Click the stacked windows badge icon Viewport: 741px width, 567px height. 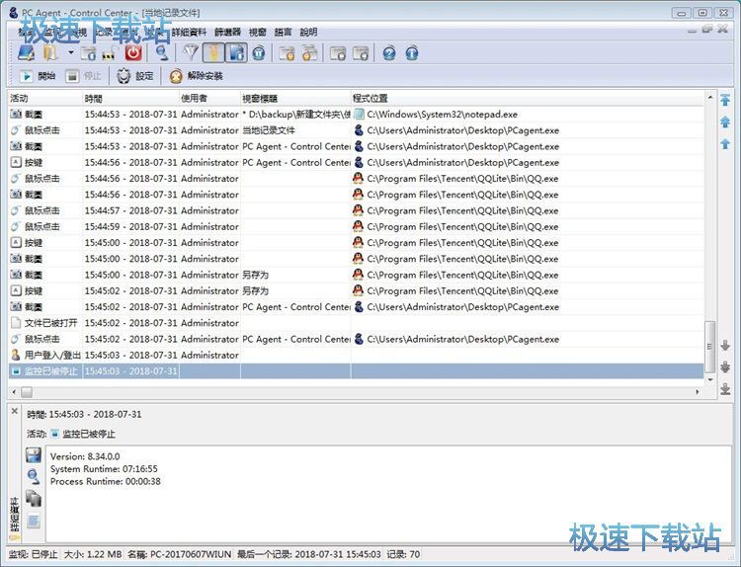click(309, 53)
